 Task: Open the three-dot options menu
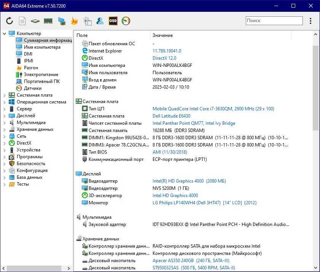310,21
